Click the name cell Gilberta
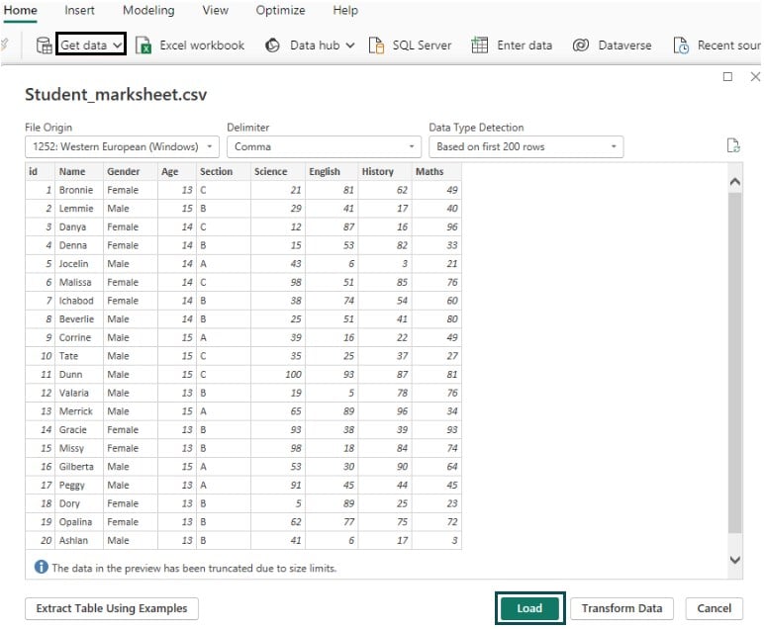 (79, 467)
